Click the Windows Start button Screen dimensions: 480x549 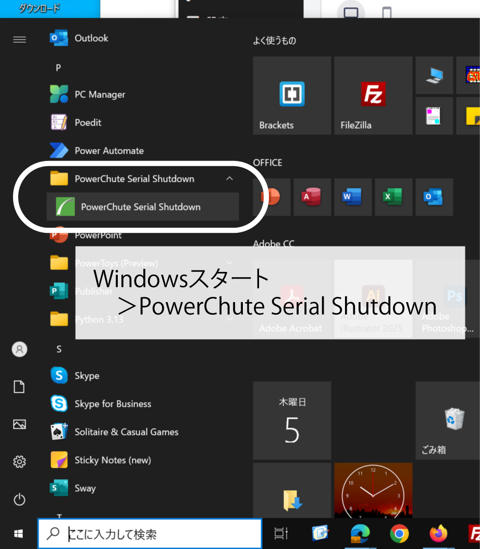click(19, 533)
